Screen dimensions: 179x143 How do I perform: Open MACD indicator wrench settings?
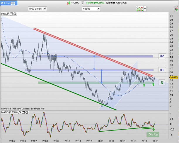click(x=20, y=112)
